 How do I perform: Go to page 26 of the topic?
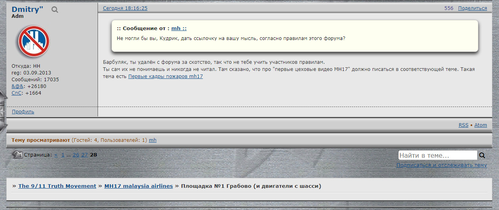tap(76, 155)
